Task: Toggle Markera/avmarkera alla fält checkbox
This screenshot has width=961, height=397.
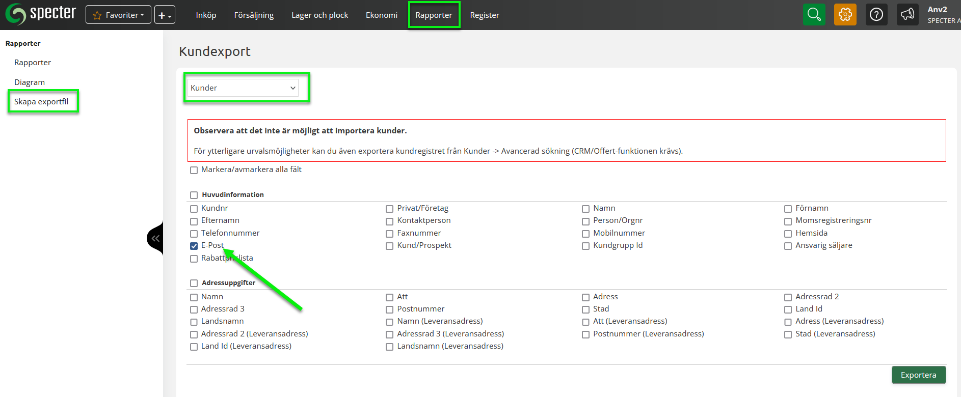Action: (x=194, y=170)
